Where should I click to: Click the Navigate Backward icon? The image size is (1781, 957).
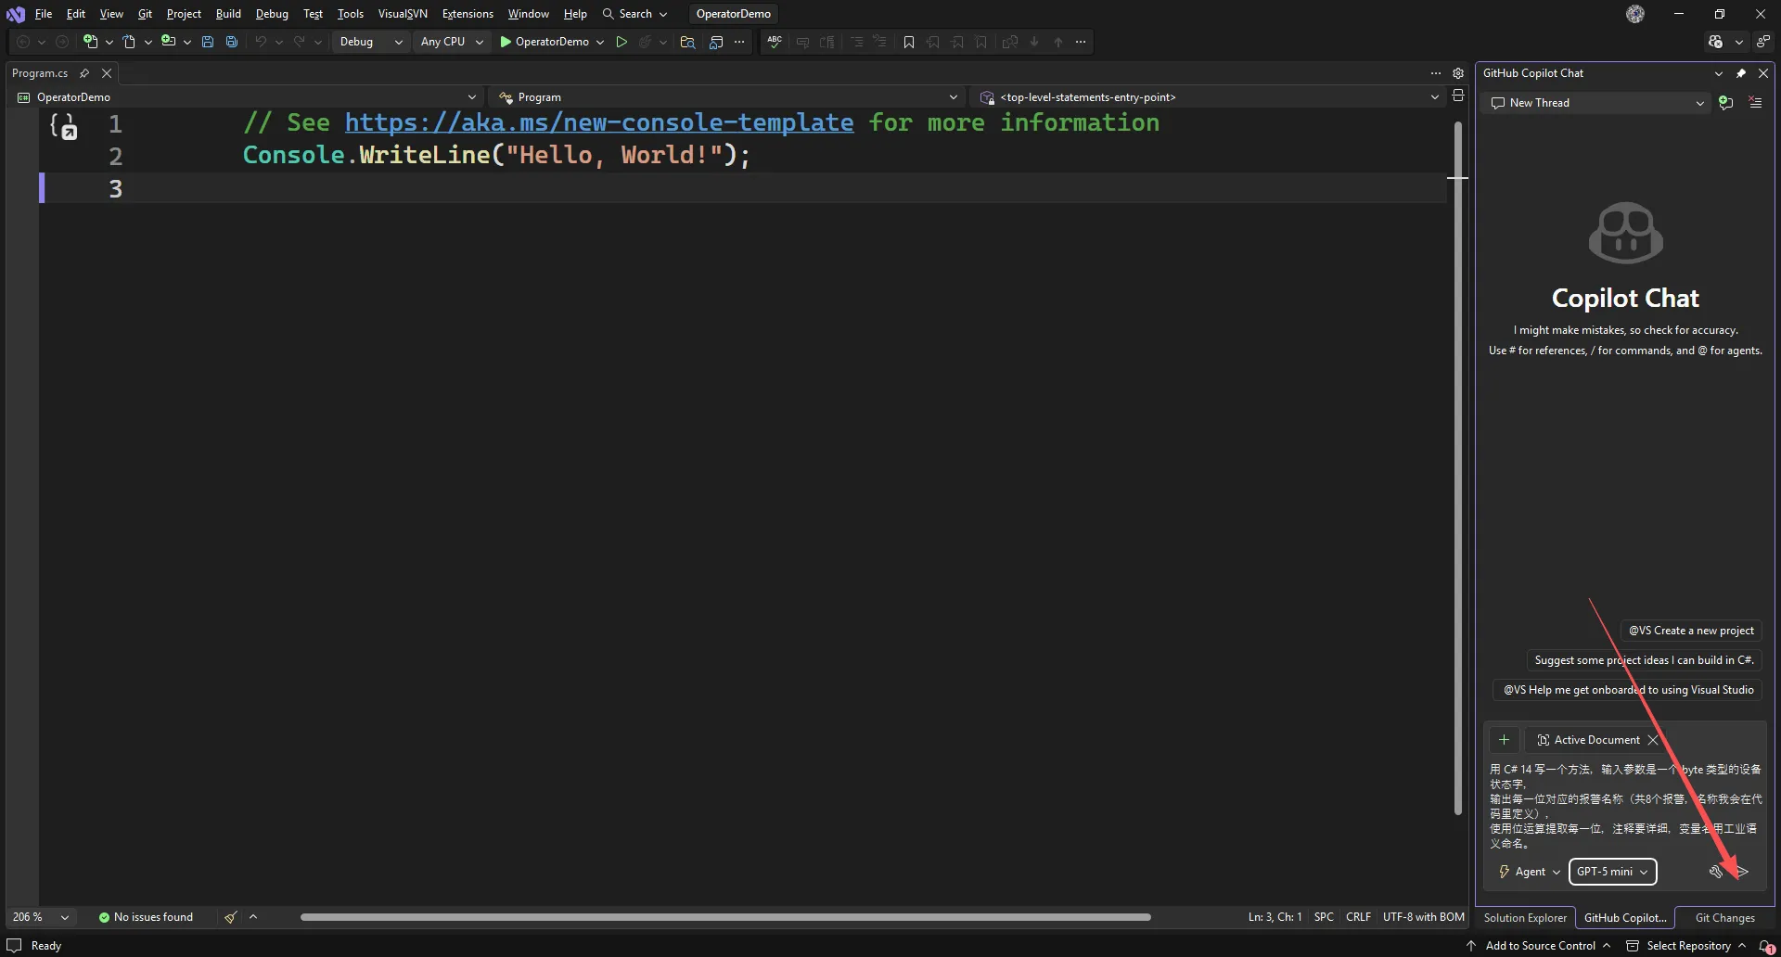(x=23, y=42)
